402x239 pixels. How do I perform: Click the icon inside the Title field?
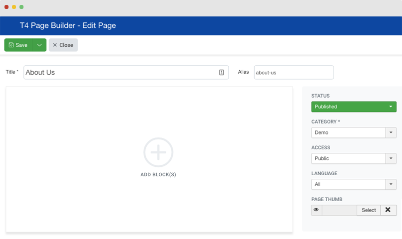point(222,72)
